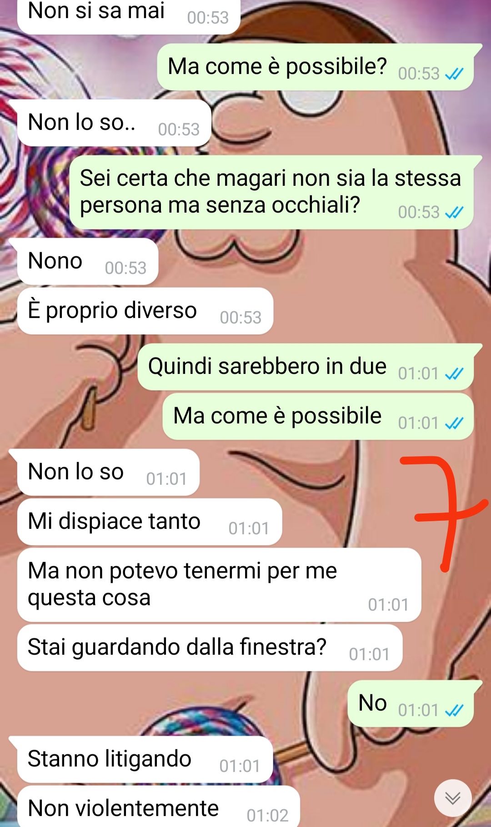Select the 'È proprio diverso' message
The width and height of the screenshot is (491, 827).
pyautogui.click(x=145, y=311)
